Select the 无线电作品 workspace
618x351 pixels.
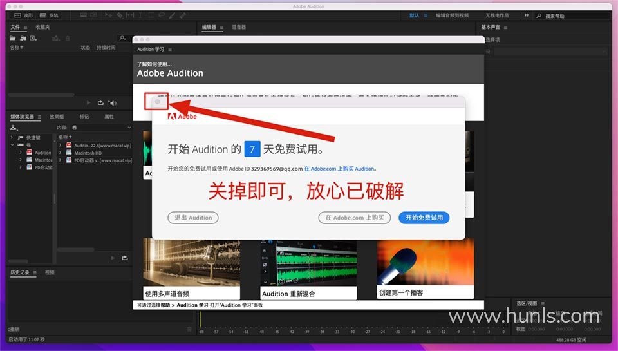[497, 15]
